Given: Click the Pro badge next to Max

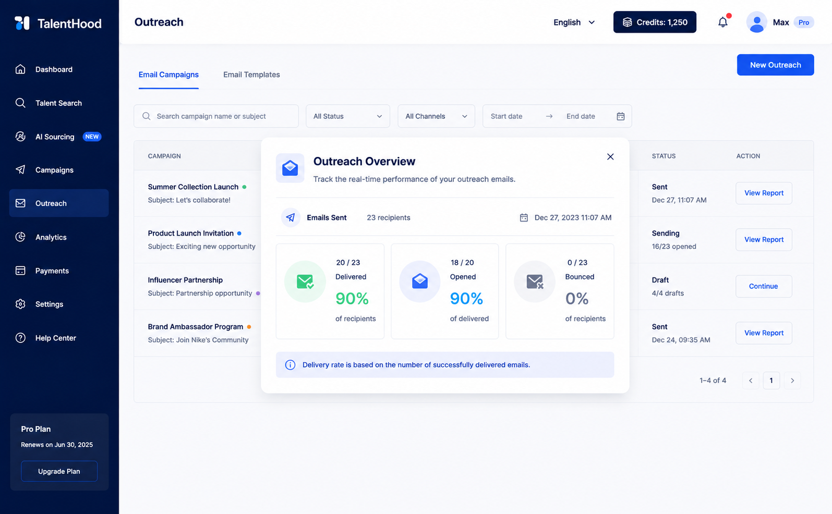Looking at the screenshot, I should pos(804,22).
